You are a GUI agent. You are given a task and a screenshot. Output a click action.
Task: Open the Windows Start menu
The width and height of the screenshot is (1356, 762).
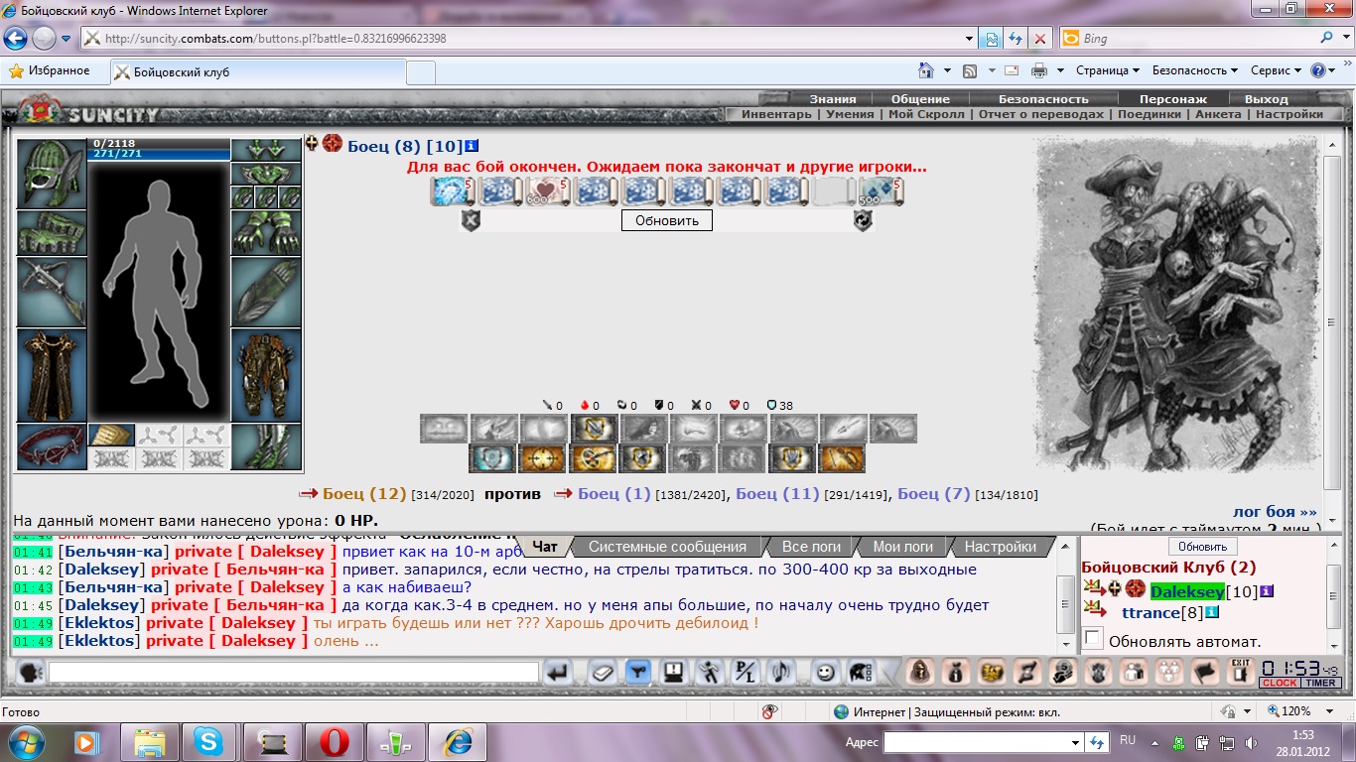24,741
